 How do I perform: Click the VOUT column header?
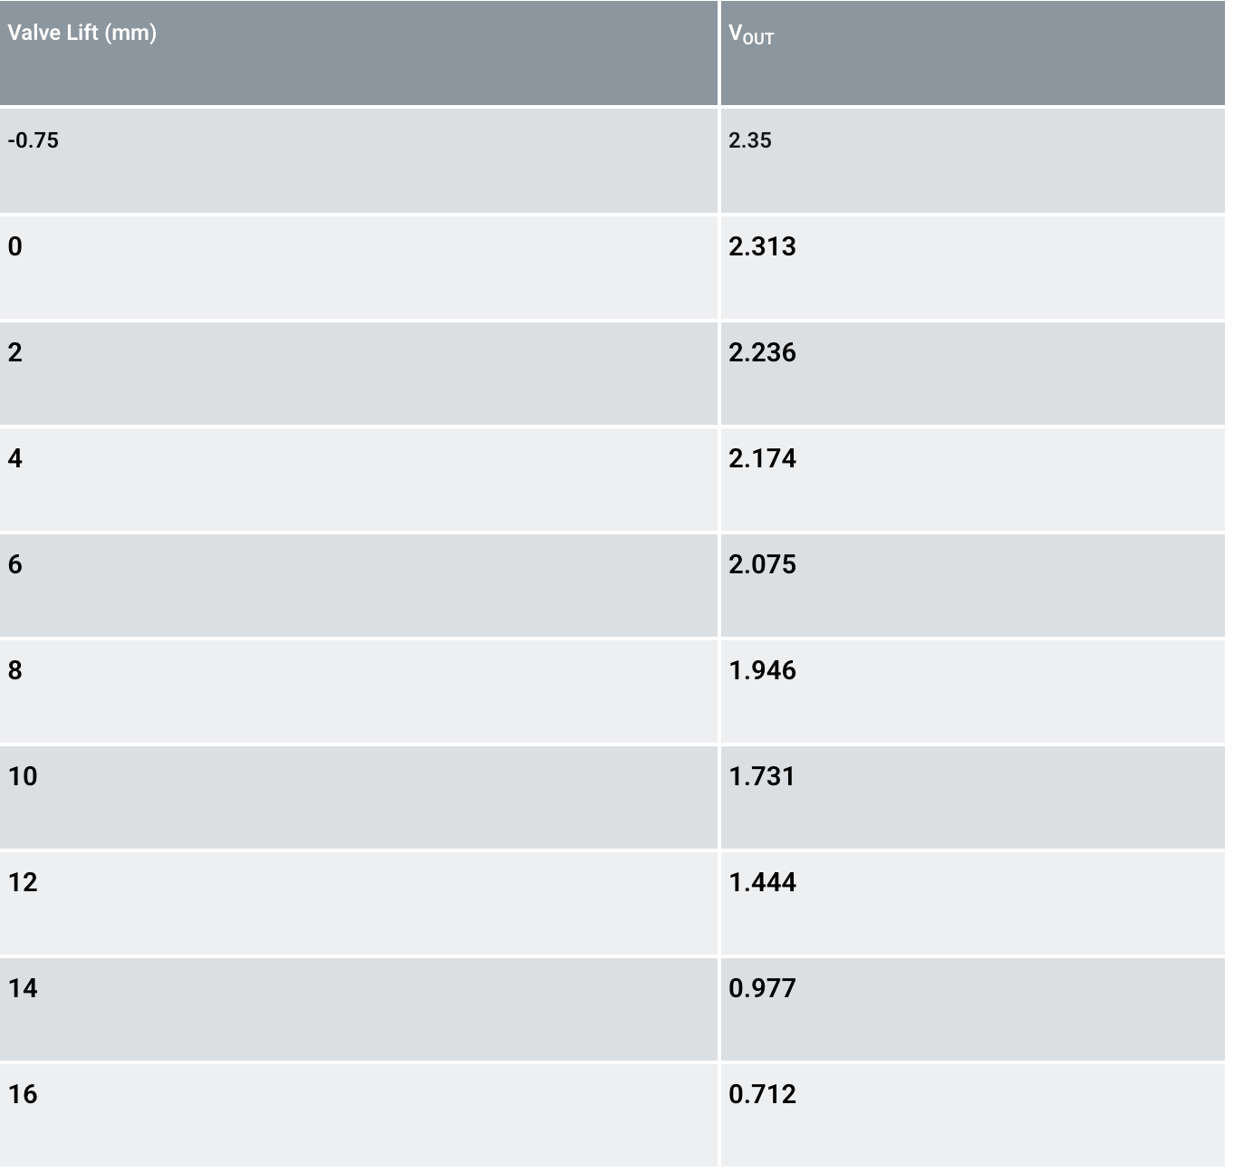coord(751,34)
